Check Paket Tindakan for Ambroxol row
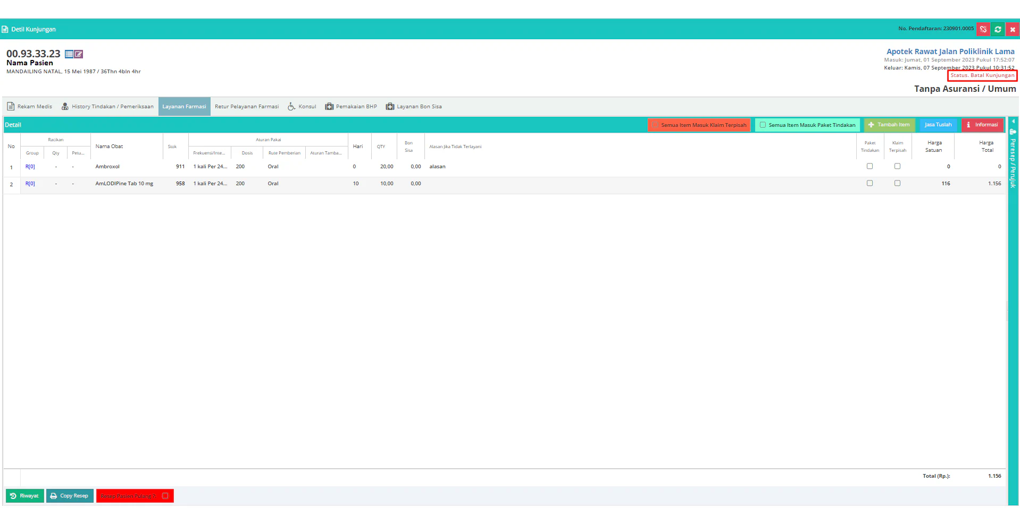This screenshot has width=1020, height=508. coord(870,166)
